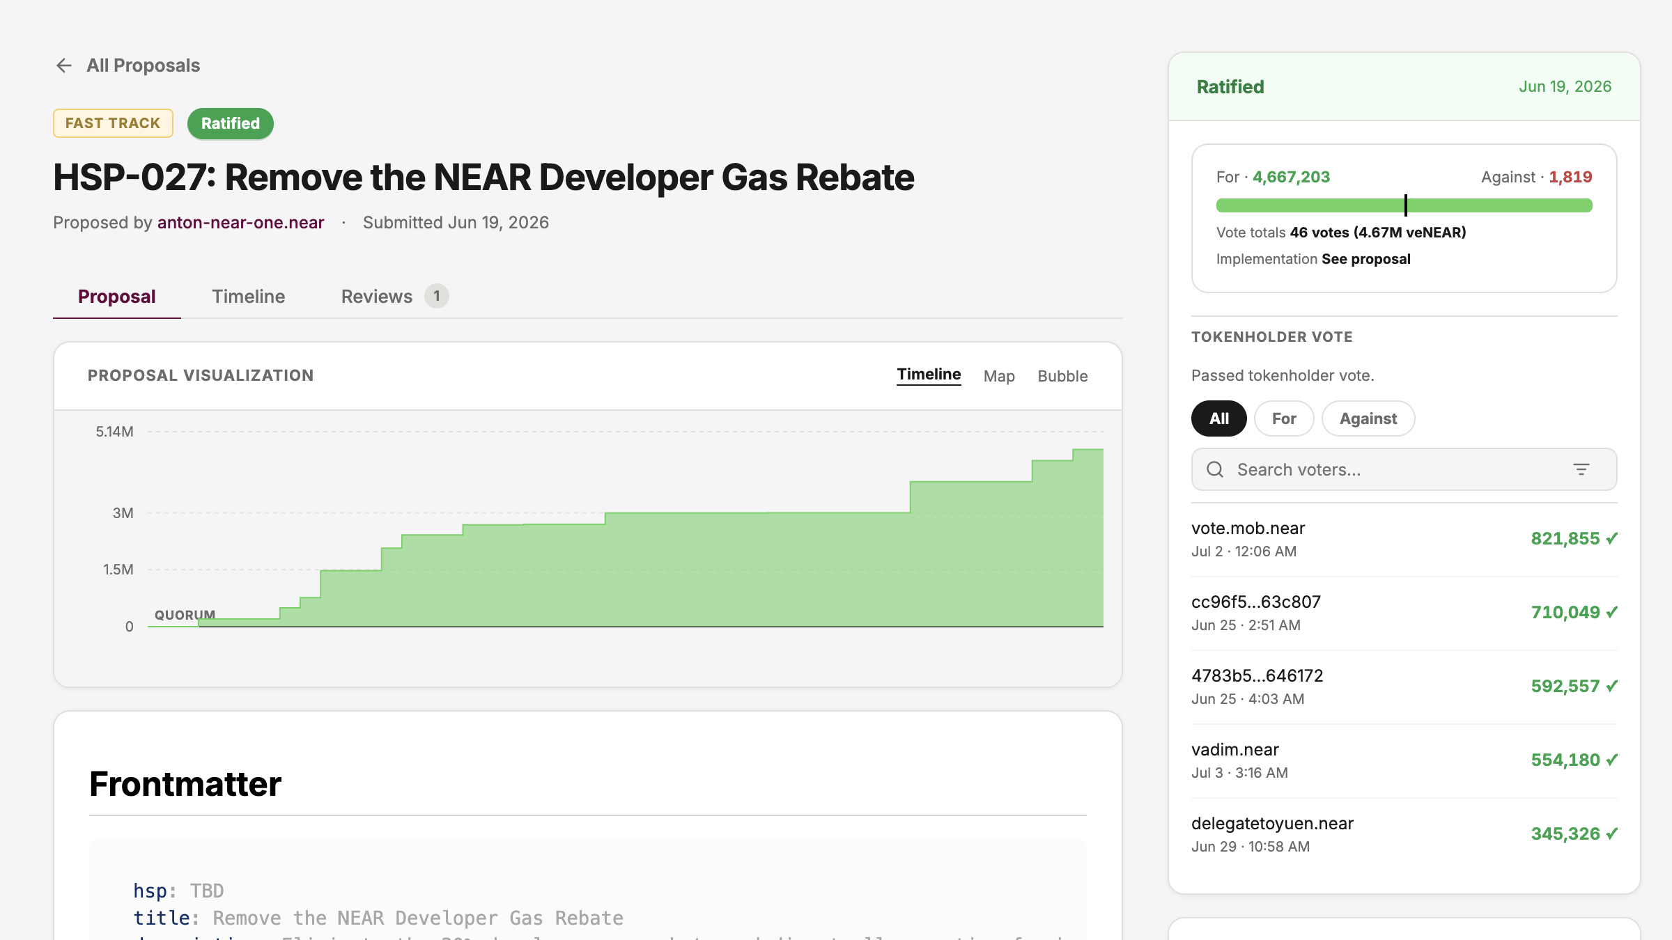Image resolution: width=1672 pixels, height=940 pixels.
Task: Click the hsp: TBD frontmatter line
Action: click(178, 891)
